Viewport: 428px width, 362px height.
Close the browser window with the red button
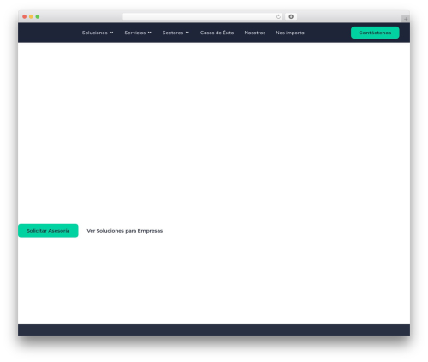(x=25, y=17)
